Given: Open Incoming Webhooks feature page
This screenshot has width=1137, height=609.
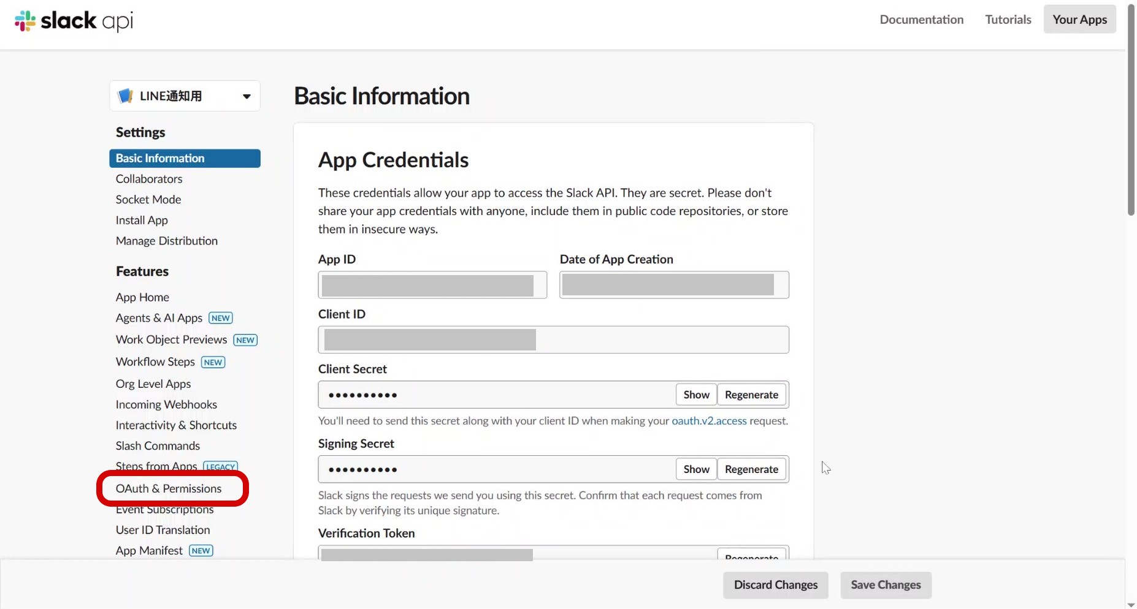Looking at the screenshot, I should 166,404.
